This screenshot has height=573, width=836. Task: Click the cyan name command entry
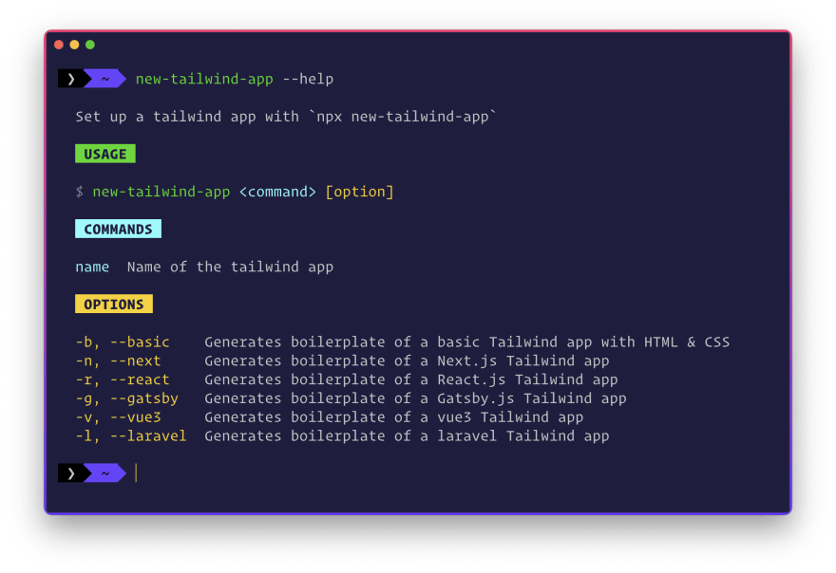point(92,267)
